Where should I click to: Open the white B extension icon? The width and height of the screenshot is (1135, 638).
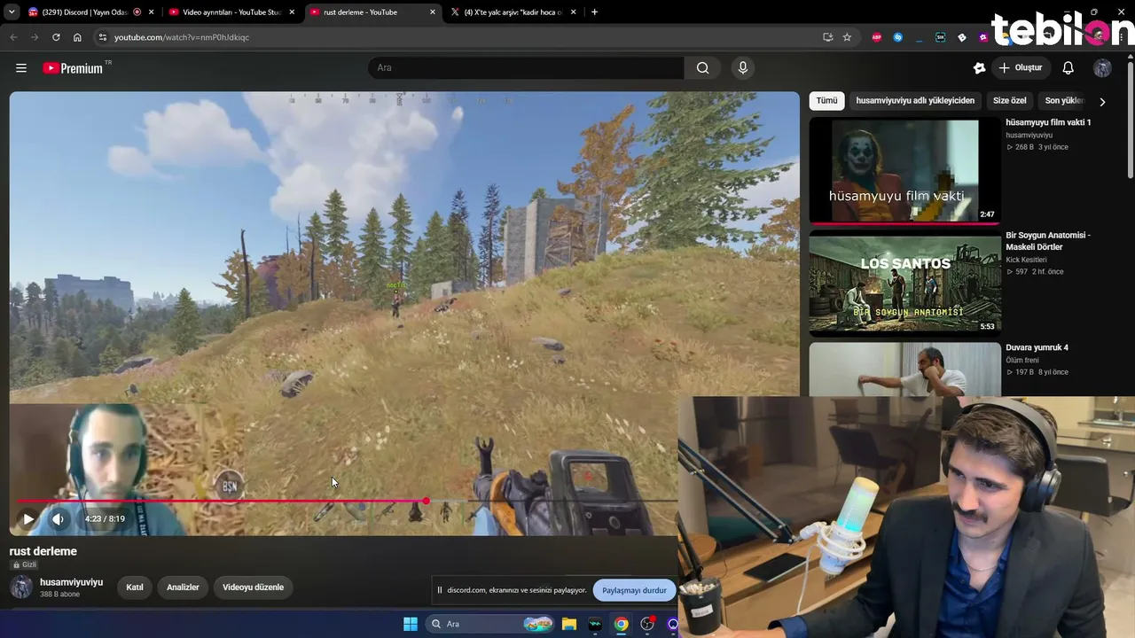coord(962,37)
